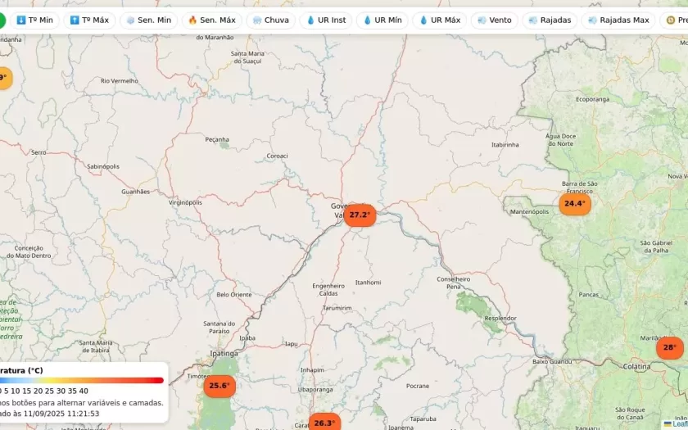Open the 24.4° marker near Mantenópolis
This screenshot has width=688, height=430.
click(x=574, y=204)
